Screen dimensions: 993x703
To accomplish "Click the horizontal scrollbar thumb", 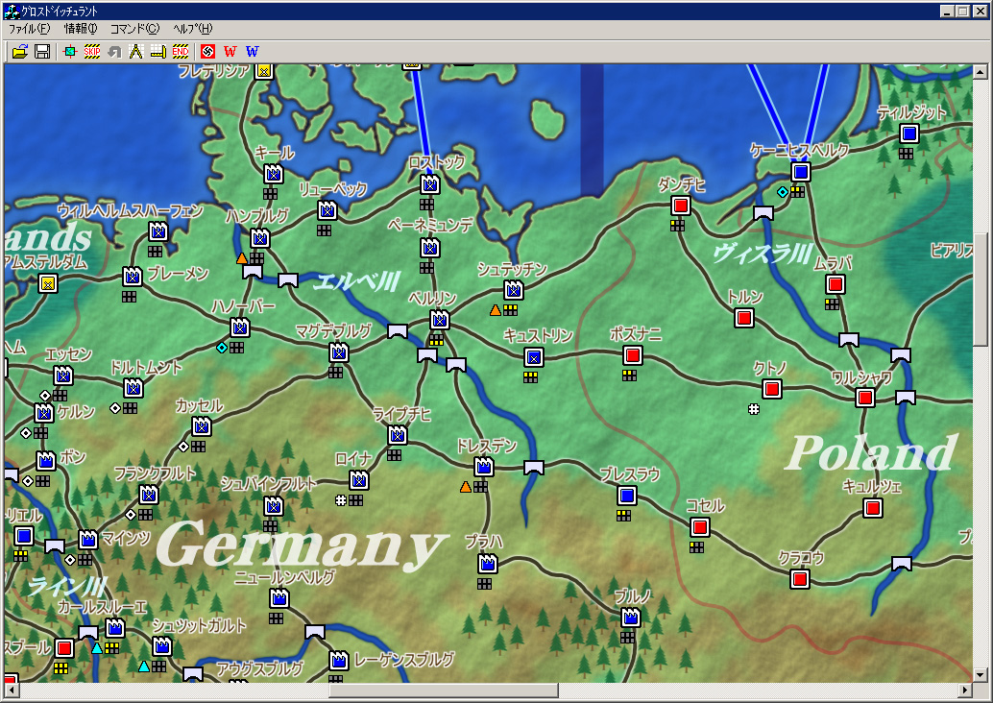I will 443,691.
